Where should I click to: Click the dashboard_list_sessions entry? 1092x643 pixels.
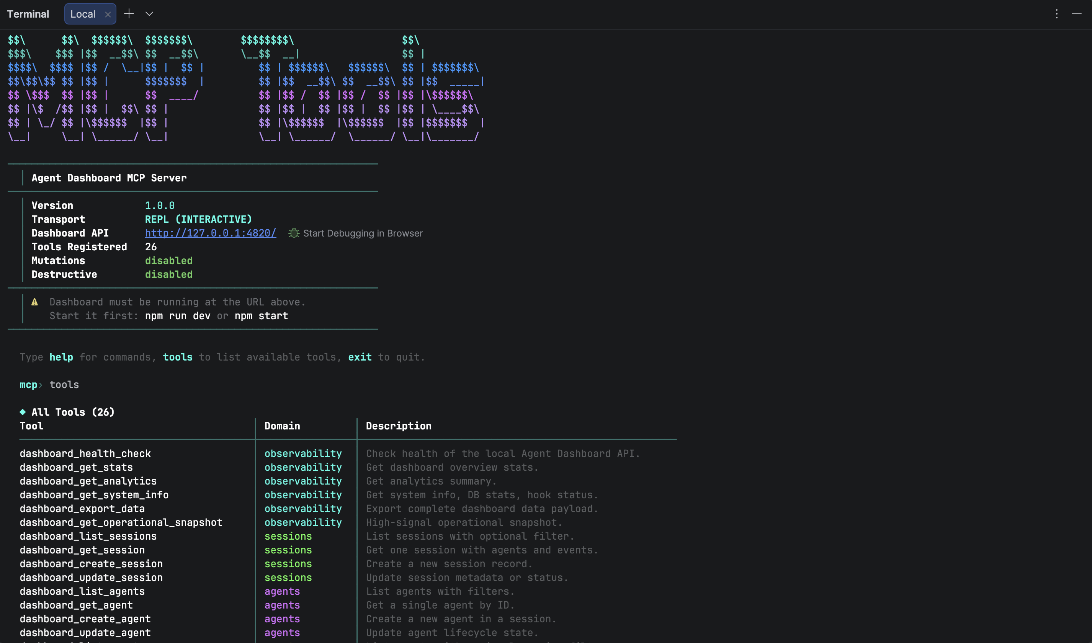pyautogui.click(x=88, y=536)
